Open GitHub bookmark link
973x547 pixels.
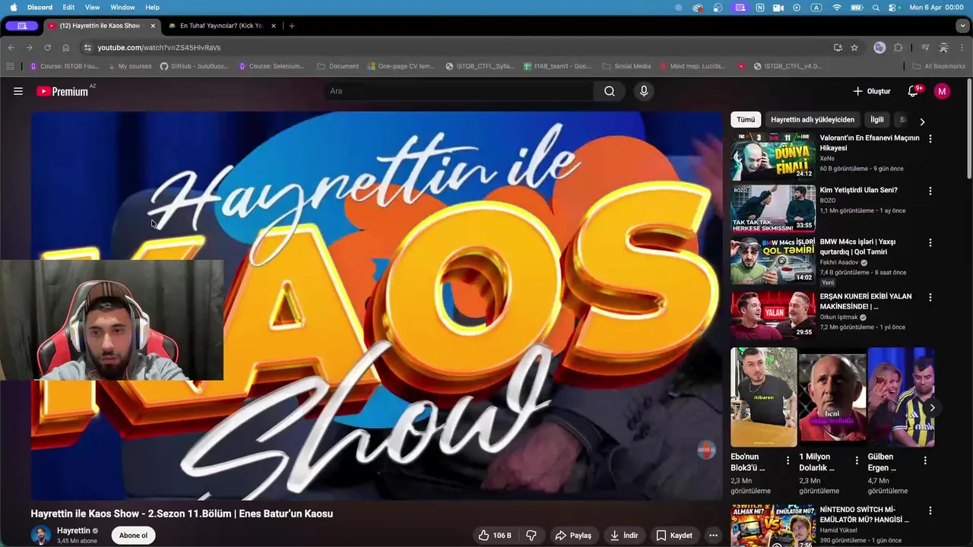pos(194,66)
